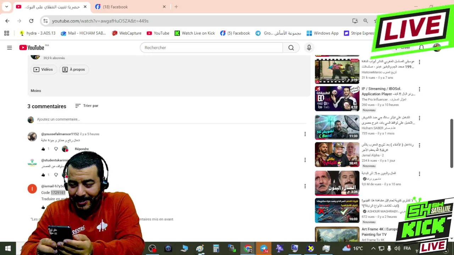Open Chrome tab search dropdown arrow
The height and width of the screenshot is (255, 454).
6,7
